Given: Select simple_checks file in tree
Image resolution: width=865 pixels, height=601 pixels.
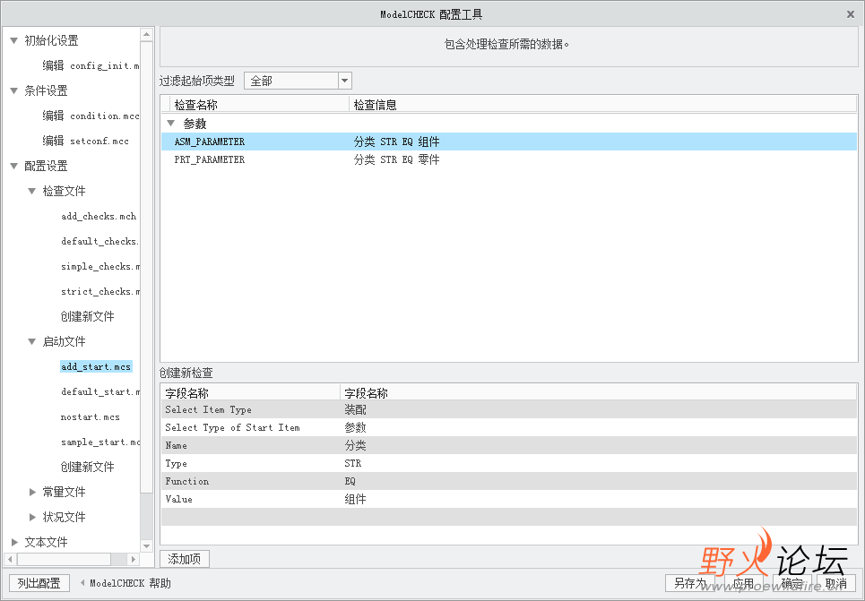Looking at the screenshot, I should point(99,267).
